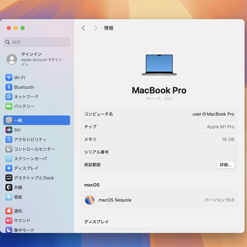Click the コンピュータ名 label
Viewport: 247px width, 247px height.
tap(98, 114)
